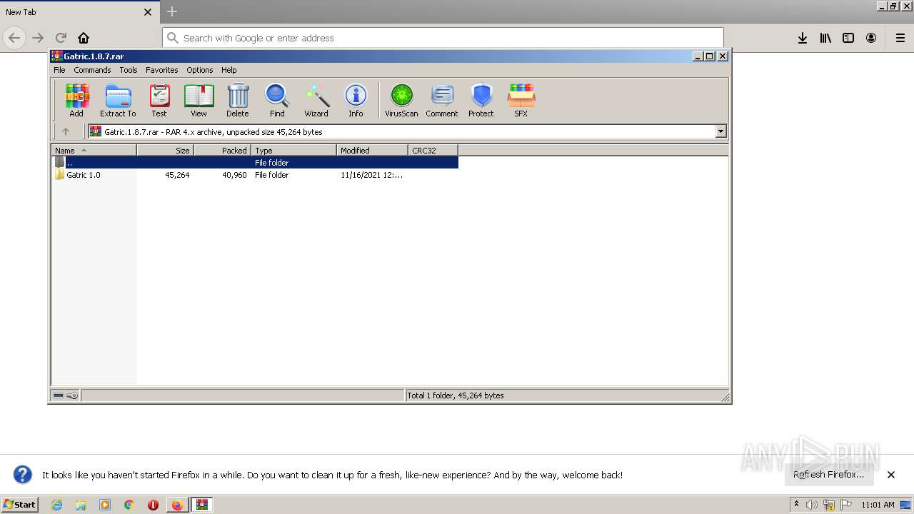
Task: Click the Firefox address search field
Action: point(443,38)
